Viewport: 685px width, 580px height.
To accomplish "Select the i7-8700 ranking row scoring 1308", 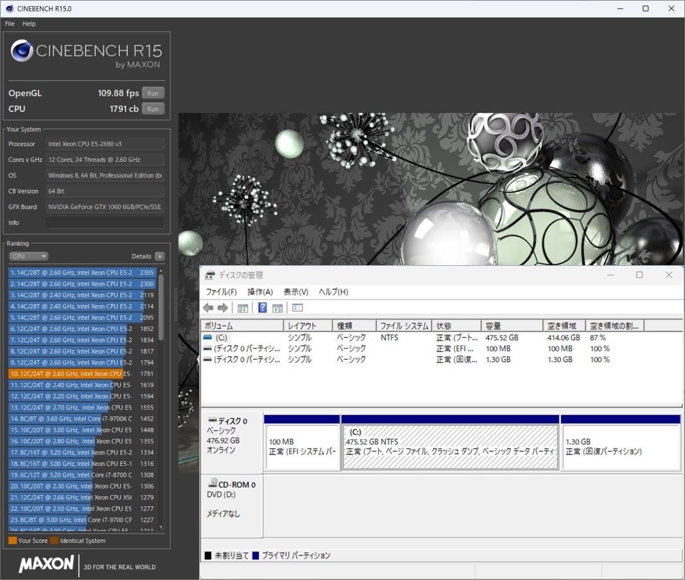I will tap(82, 474).
